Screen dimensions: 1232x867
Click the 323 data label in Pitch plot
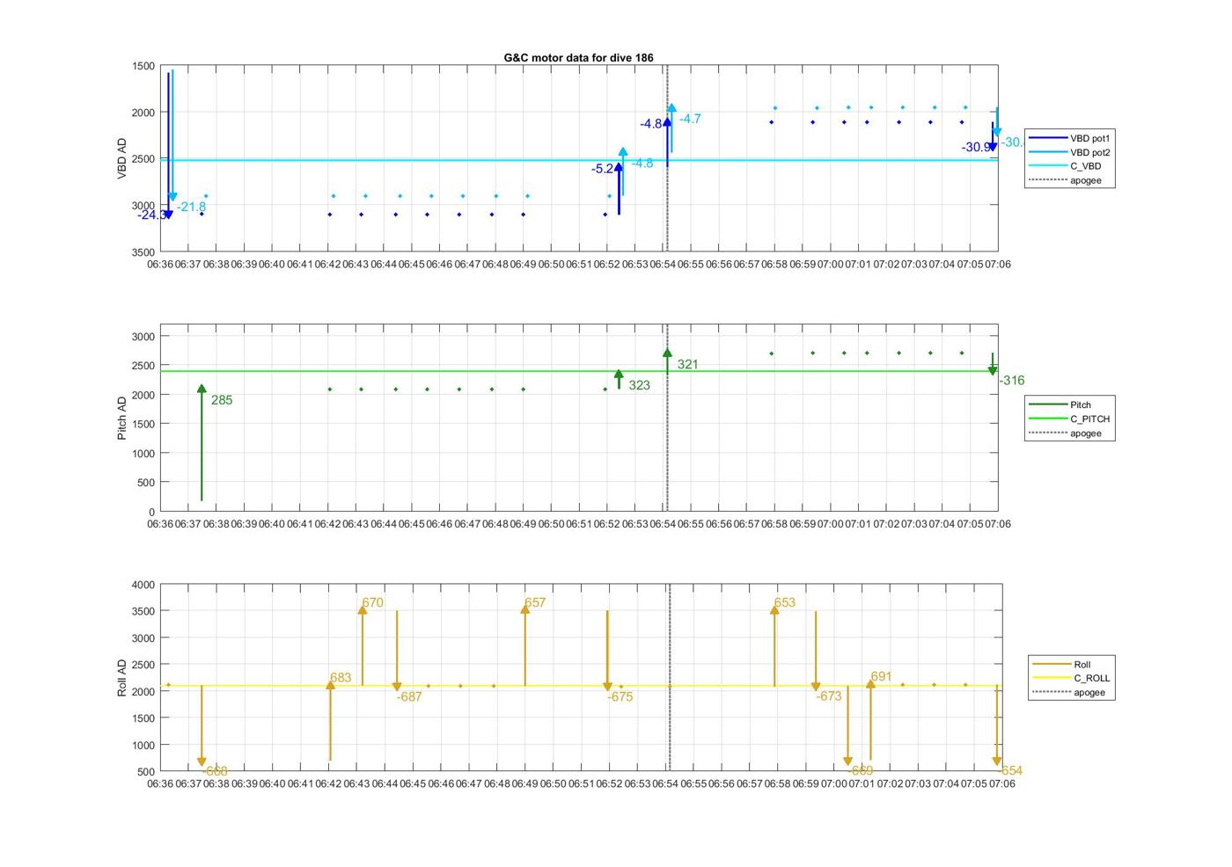click(640, 385)
